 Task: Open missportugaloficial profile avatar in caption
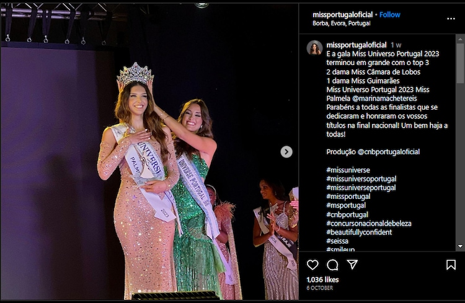pos(314,48)
